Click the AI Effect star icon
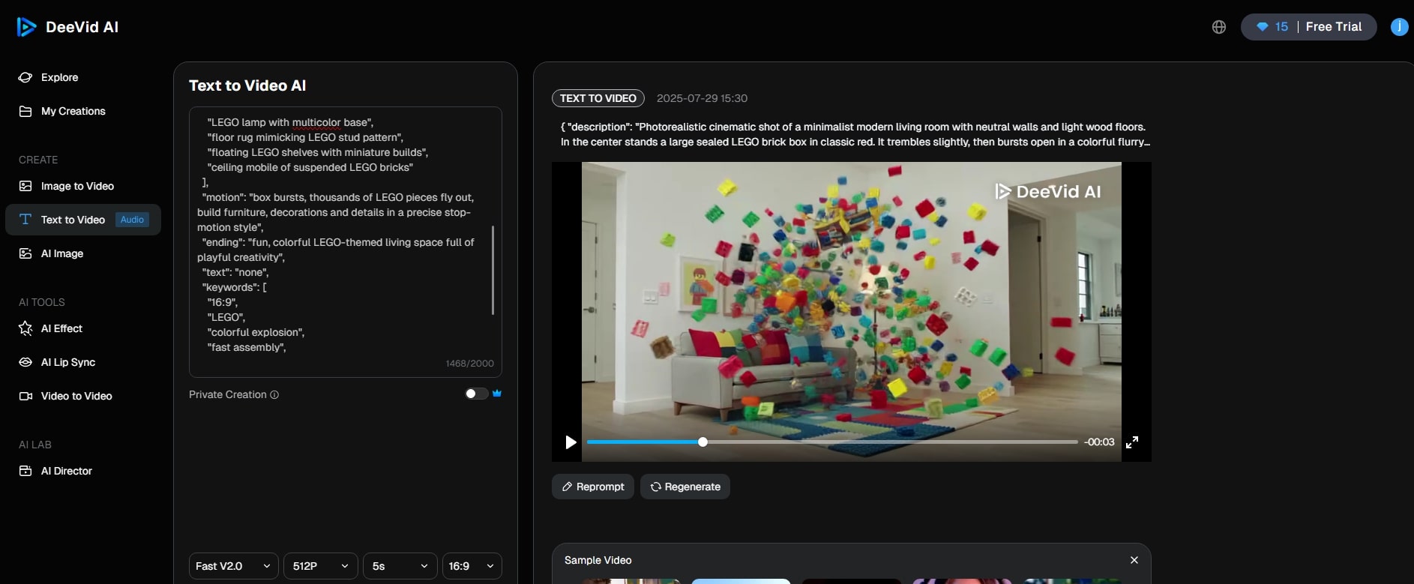The width and height of the screenshot is (1414, 584). [x=25, y=328]
